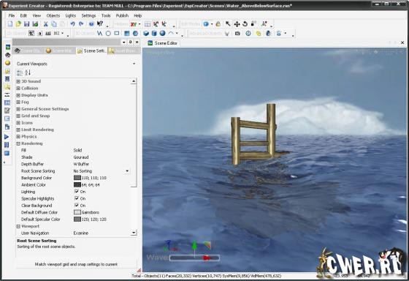
Task: Click the New file icon
Action: (x=10, y=24)
